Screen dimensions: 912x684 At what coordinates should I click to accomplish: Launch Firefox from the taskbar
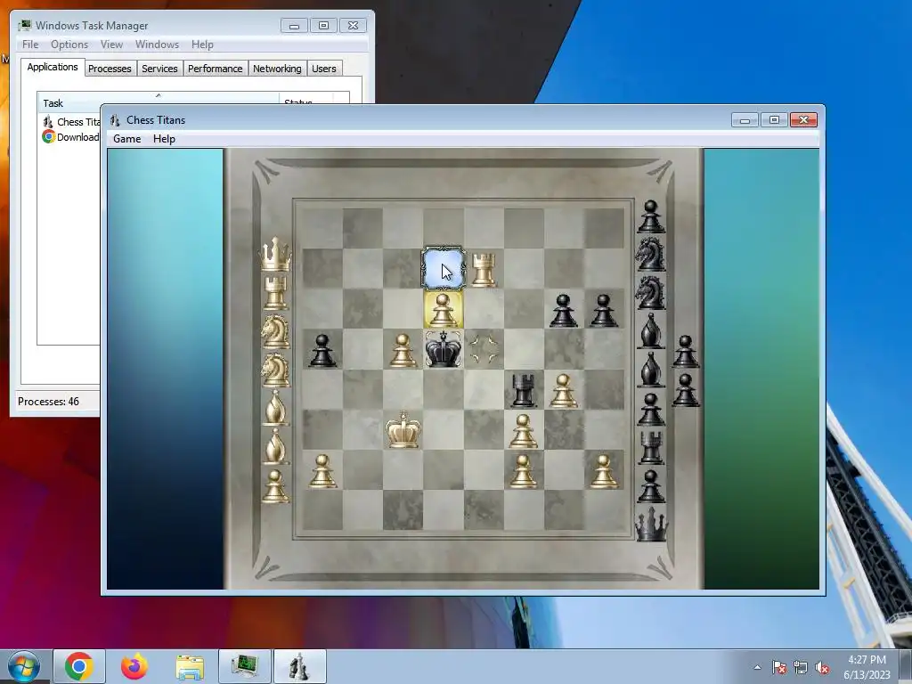tap(134, 666)
